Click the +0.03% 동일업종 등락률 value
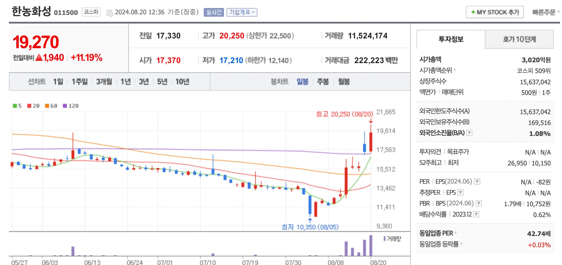 539,245
